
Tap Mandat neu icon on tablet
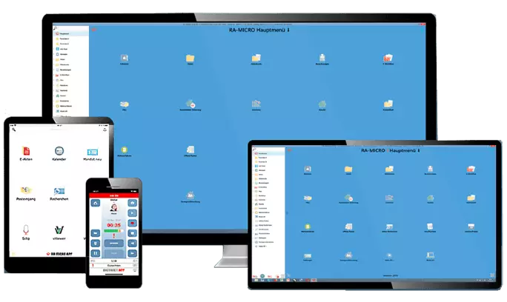click(93, 152)
